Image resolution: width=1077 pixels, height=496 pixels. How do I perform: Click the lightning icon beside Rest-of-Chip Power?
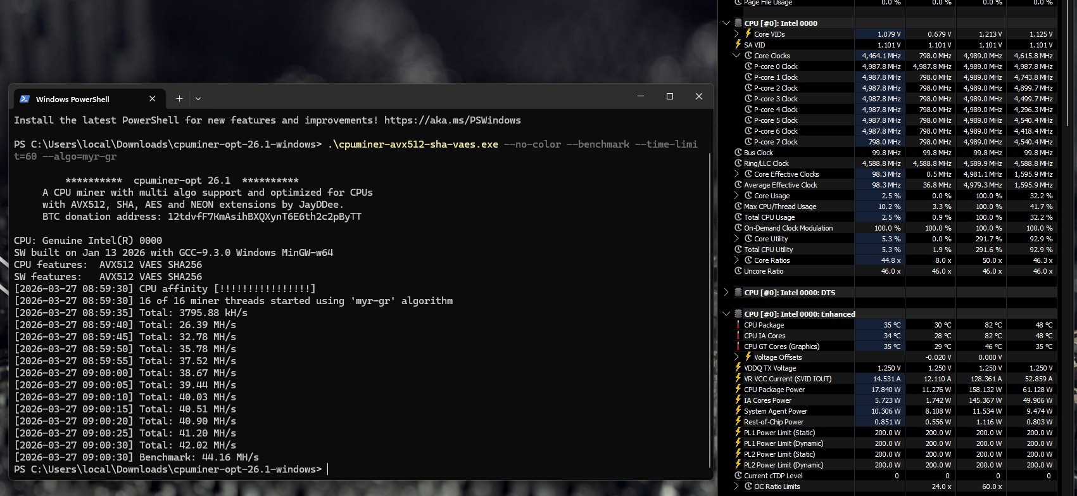pyautogui.click(x=738, y=422)
